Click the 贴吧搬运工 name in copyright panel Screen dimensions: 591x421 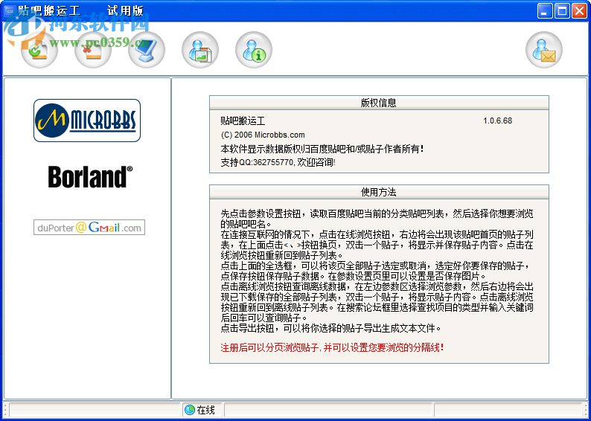coord(243,121)
